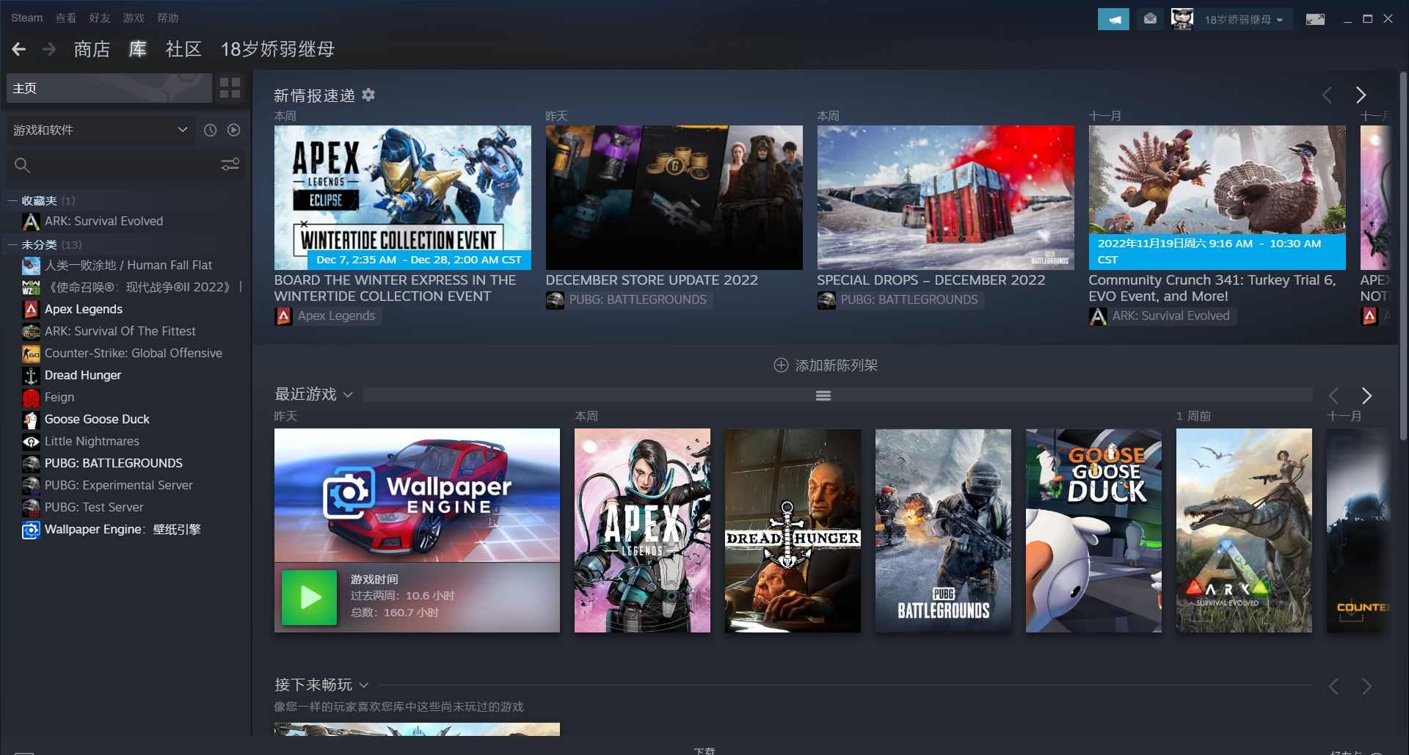Launch Wallpaper Engine with green play button
The height and width of the screenshot is (755, 1409).
309,597
